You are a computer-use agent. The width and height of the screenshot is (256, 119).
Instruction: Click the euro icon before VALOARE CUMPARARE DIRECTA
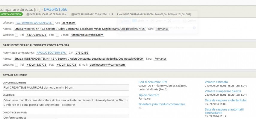118,14
